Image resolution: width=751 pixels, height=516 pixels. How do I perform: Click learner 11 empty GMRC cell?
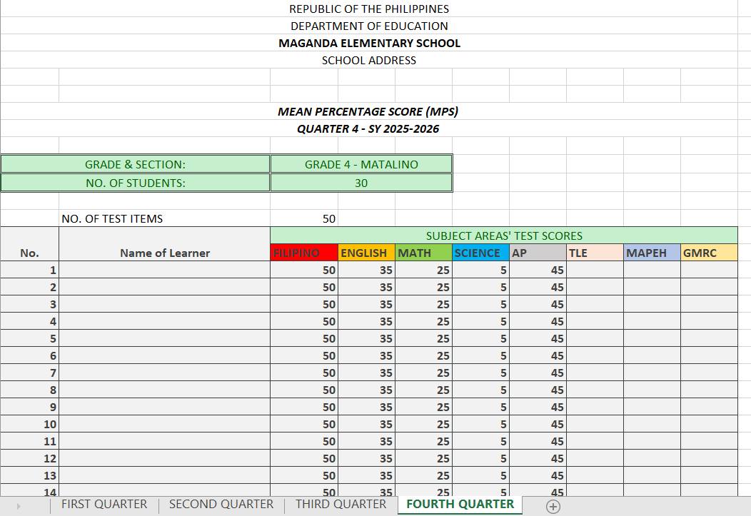pos(709,441)
